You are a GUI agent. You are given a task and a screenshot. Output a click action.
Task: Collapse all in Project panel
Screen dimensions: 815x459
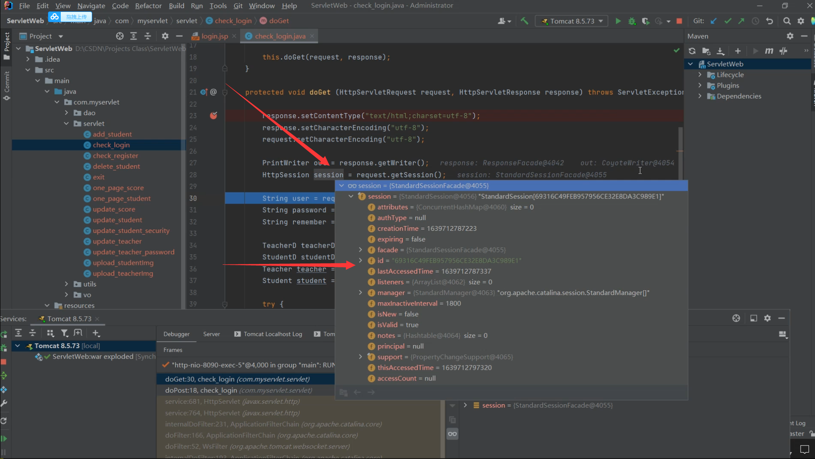click(147, 36)
